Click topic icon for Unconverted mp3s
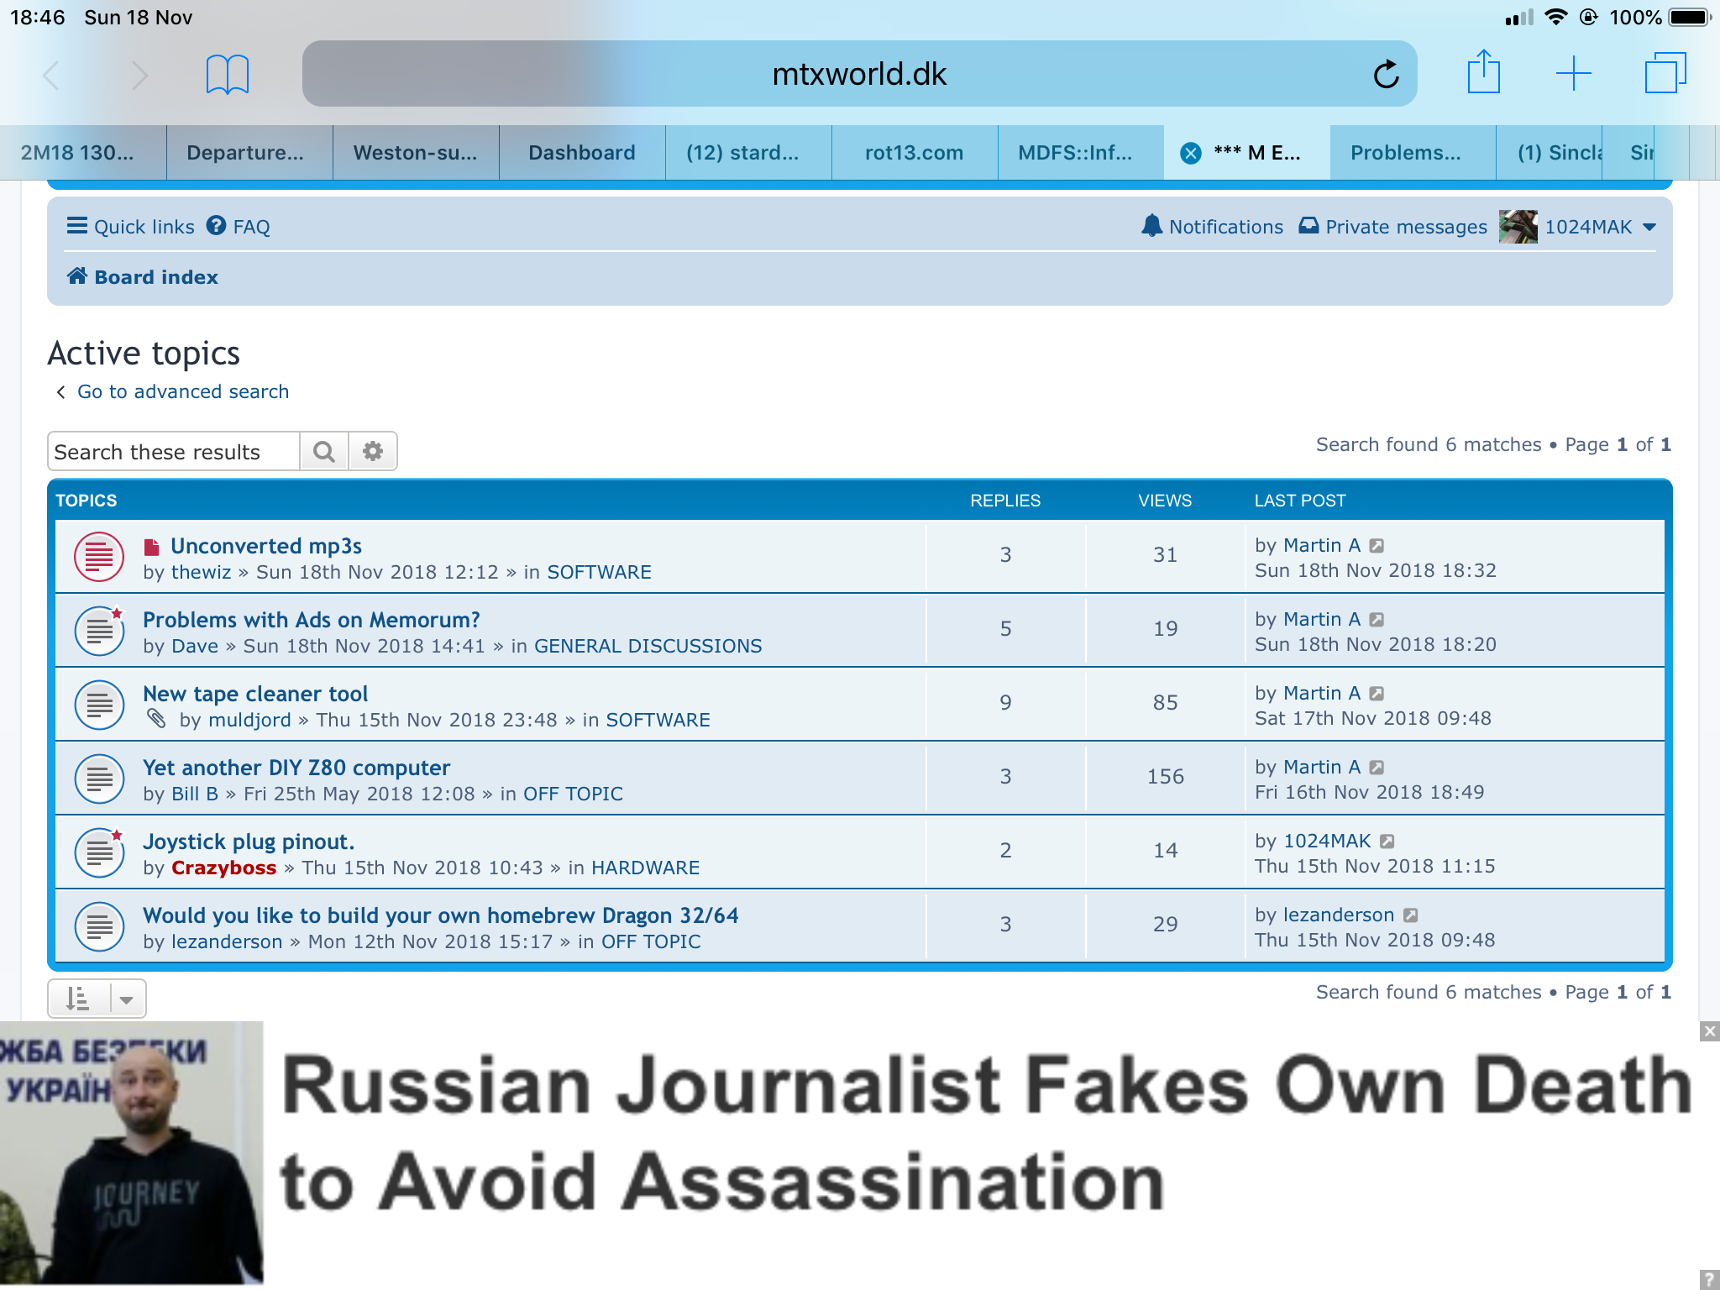This screenshot has width=1720, height=1290. click(x=99, y=557)
